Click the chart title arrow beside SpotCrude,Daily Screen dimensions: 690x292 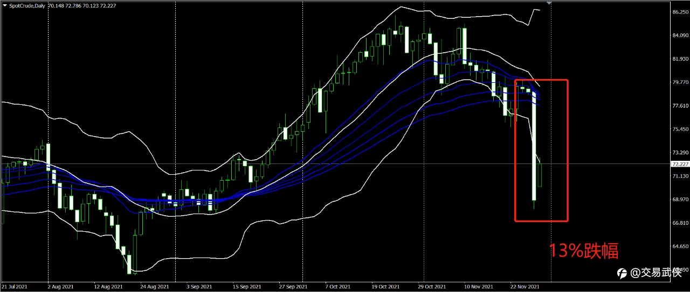click(4, 5)
